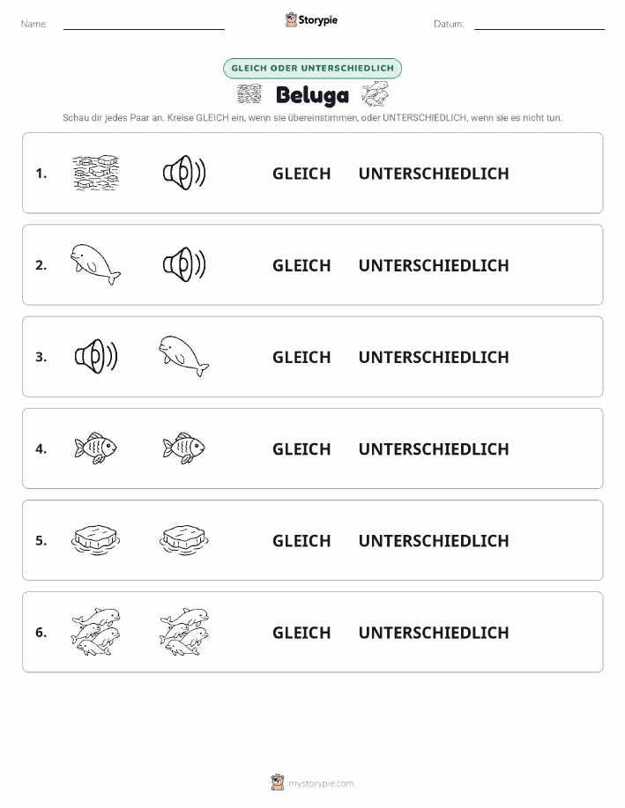This screenshot has height=808, width=625.
Task: Click the GLEICH ODER UNTERSCHIEDLICH badge
Action: click(312, 68)
